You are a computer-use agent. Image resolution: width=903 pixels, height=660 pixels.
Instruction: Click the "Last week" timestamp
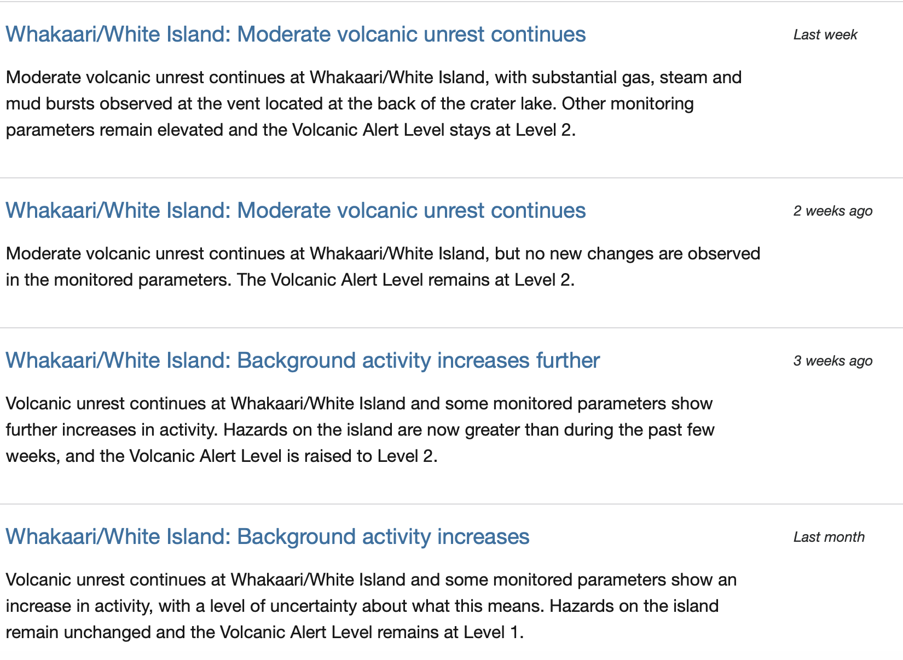click(825, 35)
